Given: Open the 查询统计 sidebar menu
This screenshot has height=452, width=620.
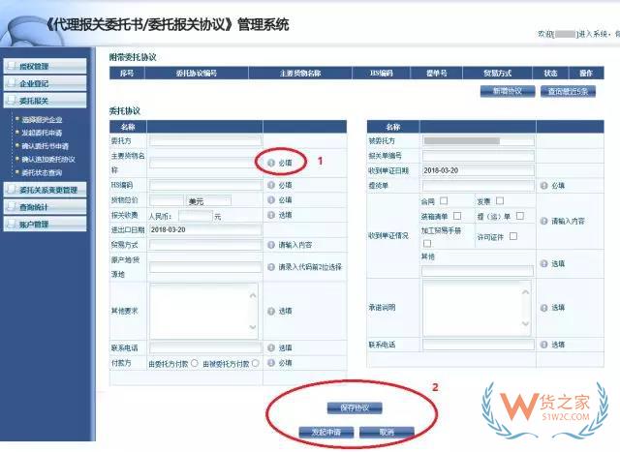Looking at the screenshot, I should coord(46,206).
